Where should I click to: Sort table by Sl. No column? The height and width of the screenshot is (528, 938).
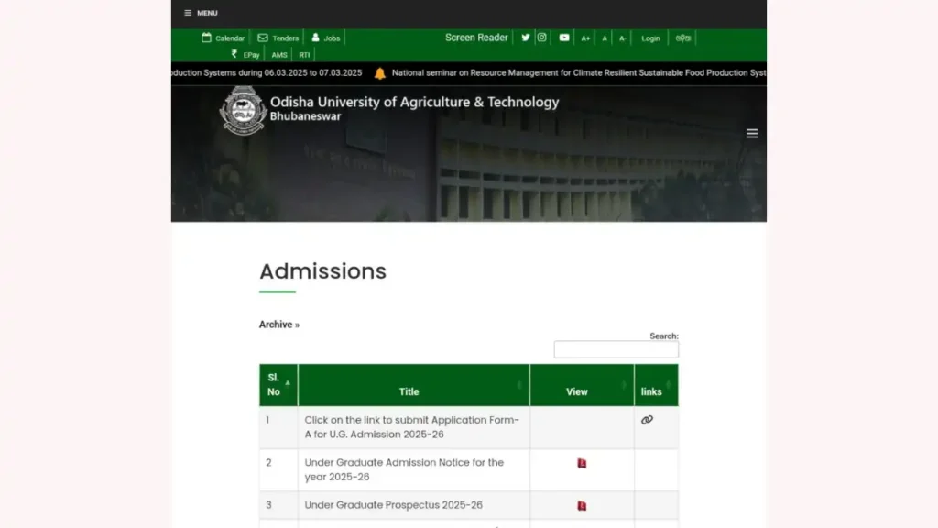[x=278, y=385]
